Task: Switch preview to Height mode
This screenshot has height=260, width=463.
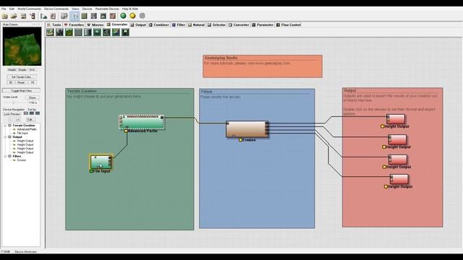Action: pyautogui.click(x=12, y=70)
